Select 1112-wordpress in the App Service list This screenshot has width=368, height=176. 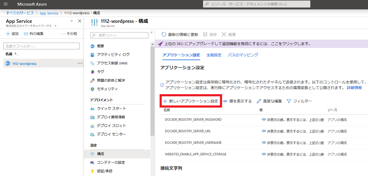tap(24, 64)
